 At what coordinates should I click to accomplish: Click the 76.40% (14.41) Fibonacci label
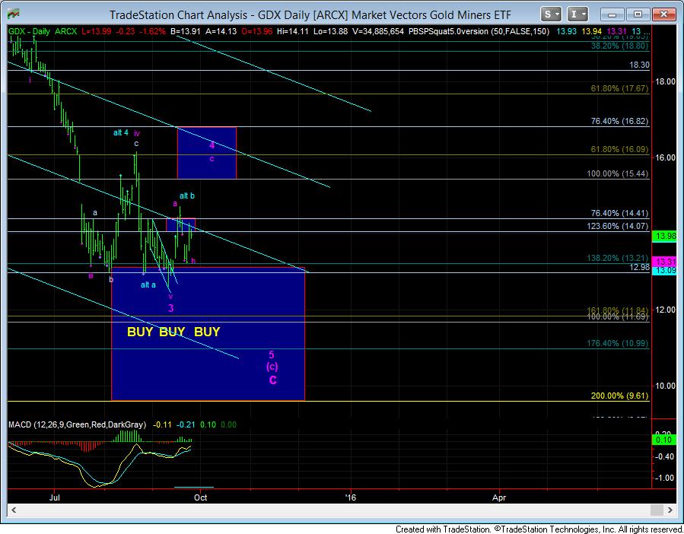619,213
